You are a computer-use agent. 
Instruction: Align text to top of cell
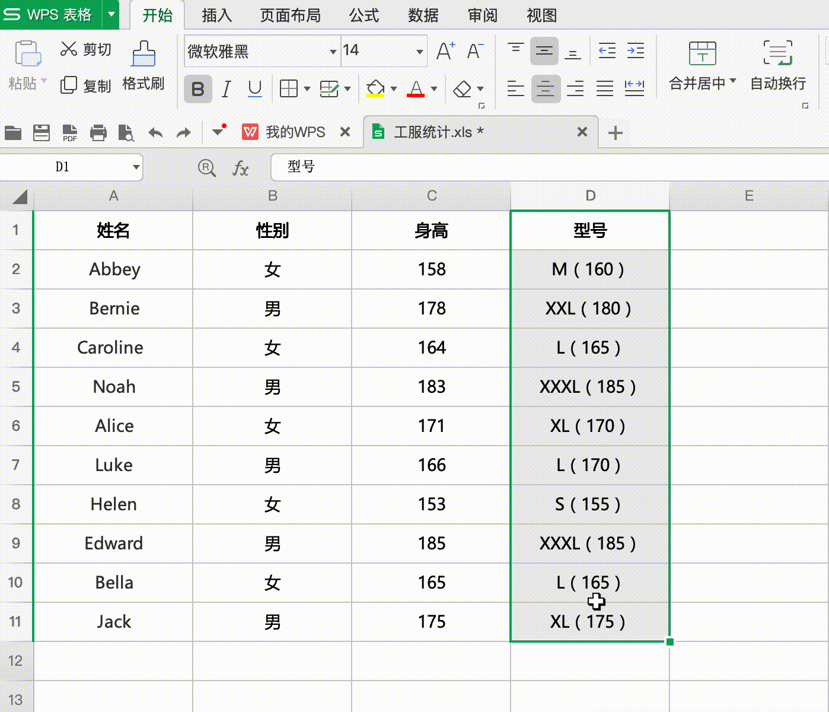516,51
